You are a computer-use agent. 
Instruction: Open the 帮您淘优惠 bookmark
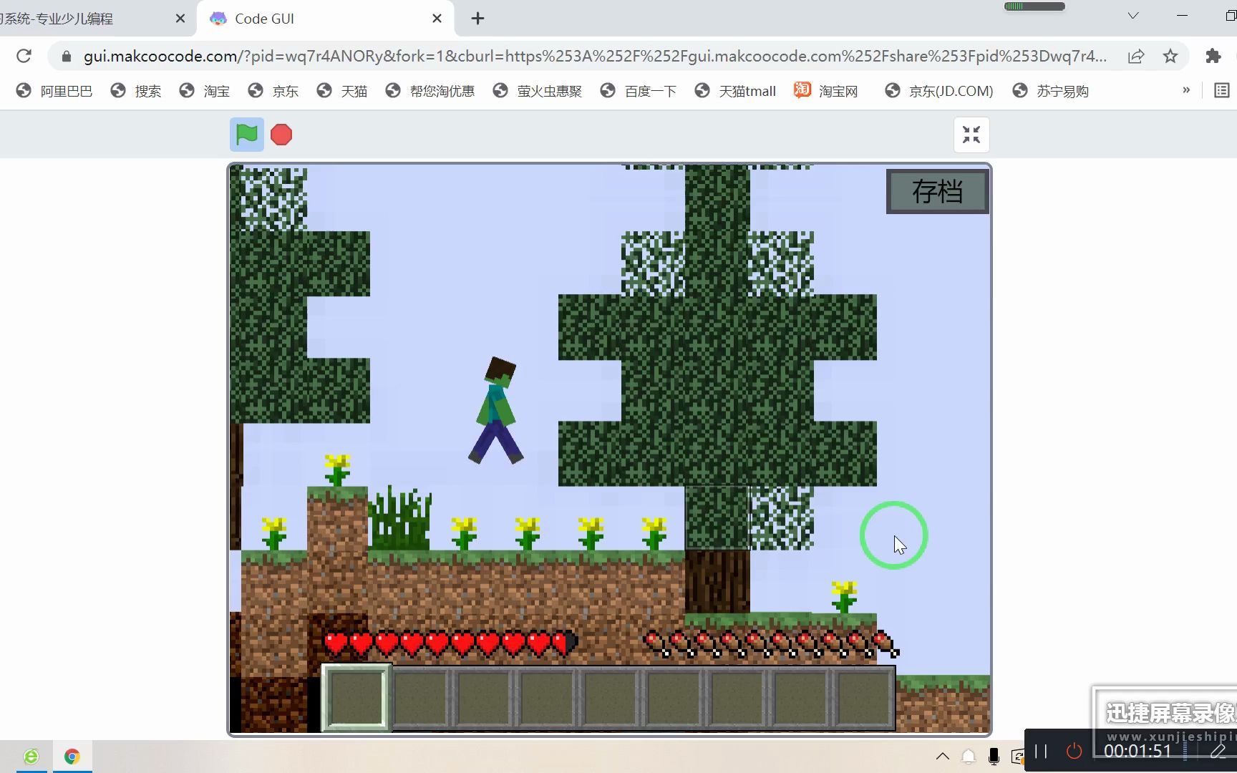[430, 91]
